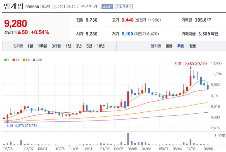Show the 3년 line chart

(79, 46)
